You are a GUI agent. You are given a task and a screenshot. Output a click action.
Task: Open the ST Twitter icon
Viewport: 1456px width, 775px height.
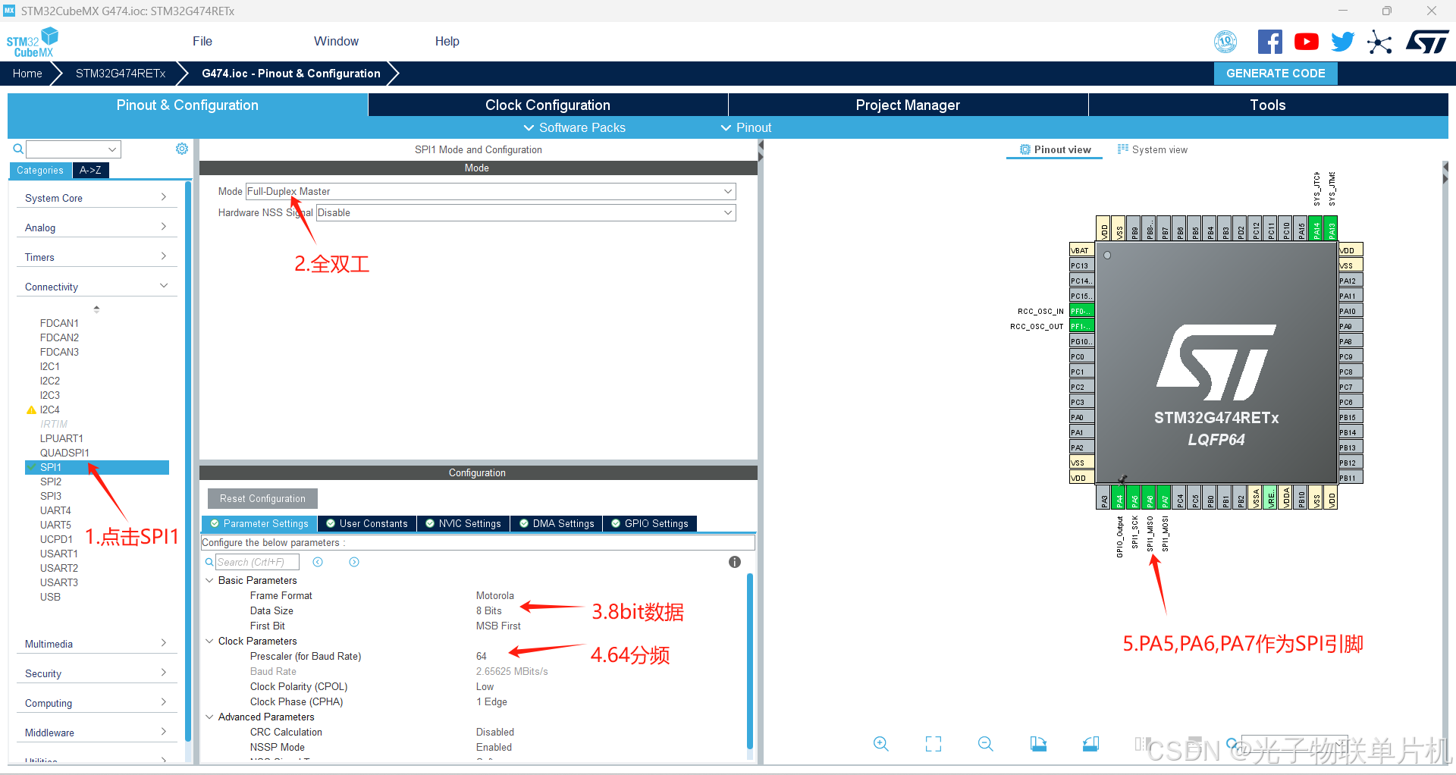(x=1342, y=42)
